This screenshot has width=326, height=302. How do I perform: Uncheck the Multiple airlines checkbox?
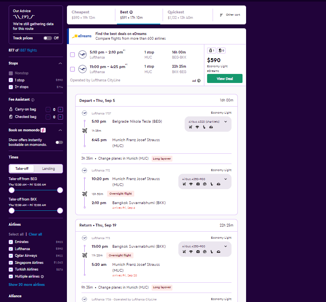click(11, 276)
